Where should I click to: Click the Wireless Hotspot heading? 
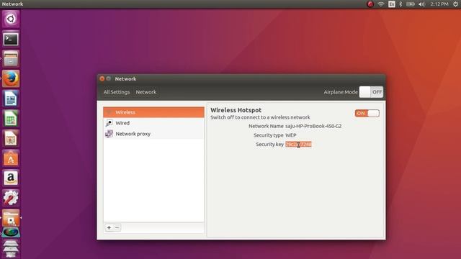click(x=236, y=110)
